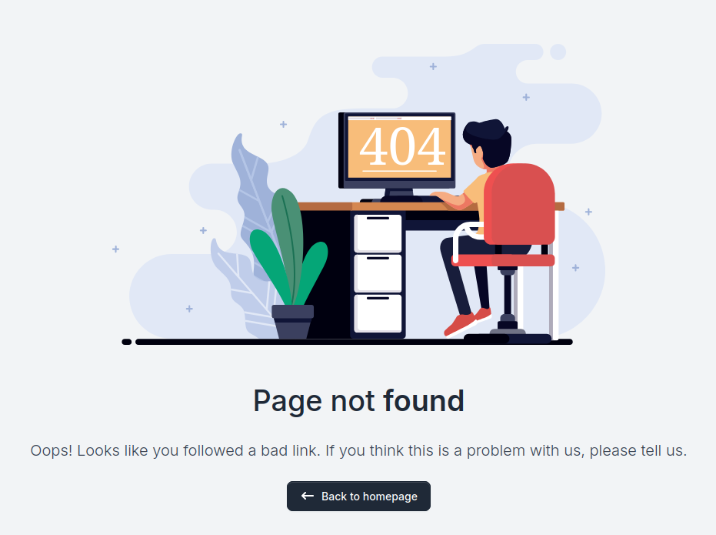716x535 pixels.
Task: Click the small circle bubble above the cloud
Action: pyautogui.click(x=558, y=52)
